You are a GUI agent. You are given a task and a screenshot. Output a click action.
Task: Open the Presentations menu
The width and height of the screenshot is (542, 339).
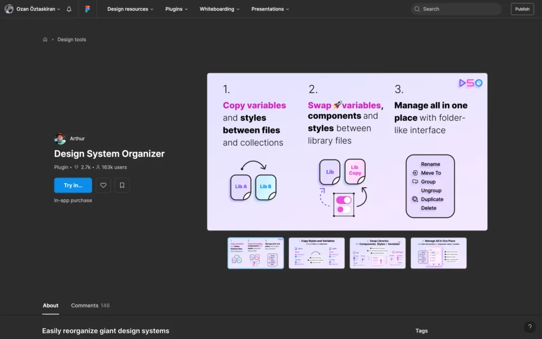[x=270, y=9]
